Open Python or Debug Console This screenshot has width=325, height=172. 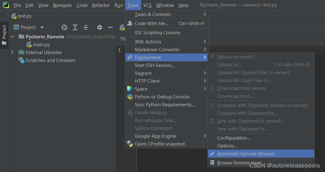pyautogui.click(x=167, y=97)
